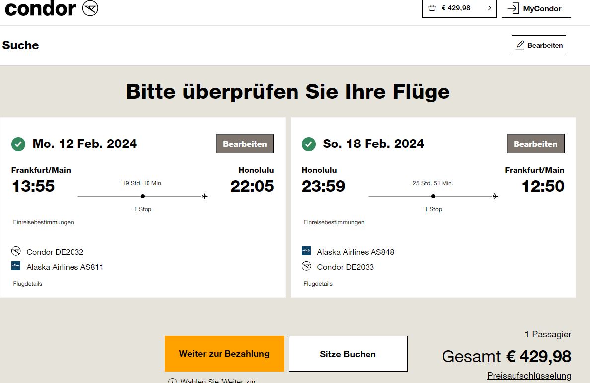Click the green checkmark beside Mo. 12 Feb. 2024
The height and width of the screenshot is (383, 590).
(18, 144)
